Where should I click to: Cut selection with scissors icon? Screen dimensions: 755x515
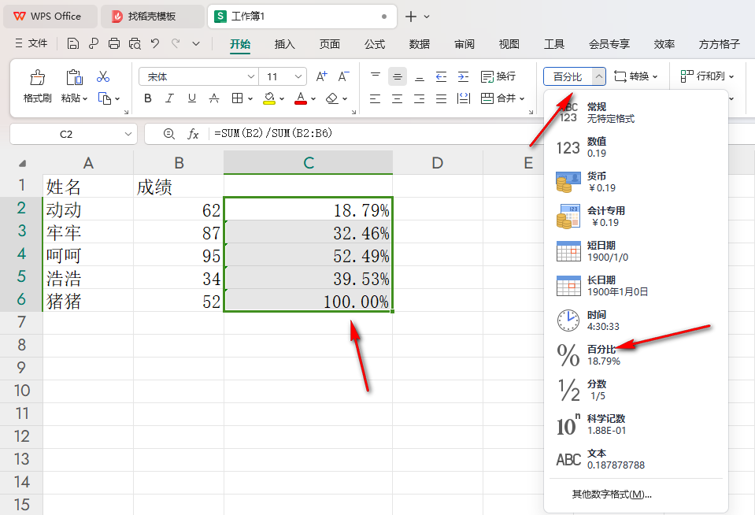click(x=103, y=76)
